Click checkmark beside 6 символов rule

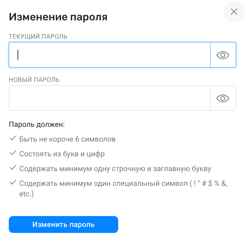13,138
